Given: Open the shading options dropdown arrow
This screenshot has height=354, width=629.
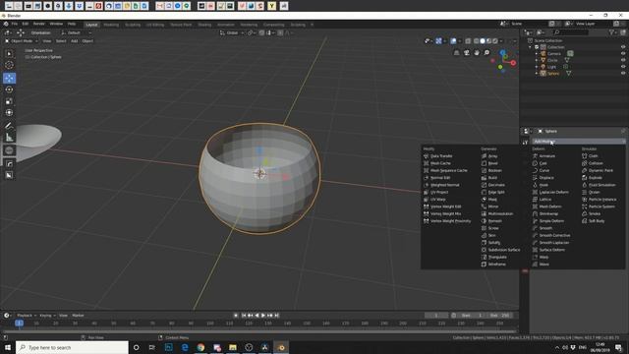Looking at the screenshot, I should coord(501,41).
